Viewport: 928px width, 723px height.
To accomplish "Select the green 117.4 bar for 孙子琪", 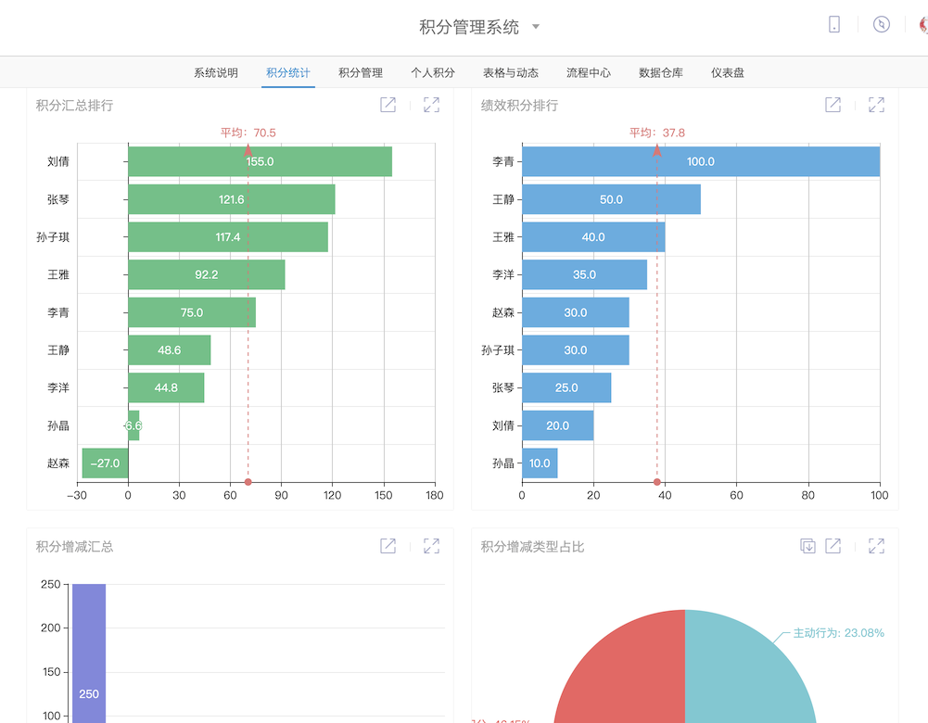I will point(228,236).
